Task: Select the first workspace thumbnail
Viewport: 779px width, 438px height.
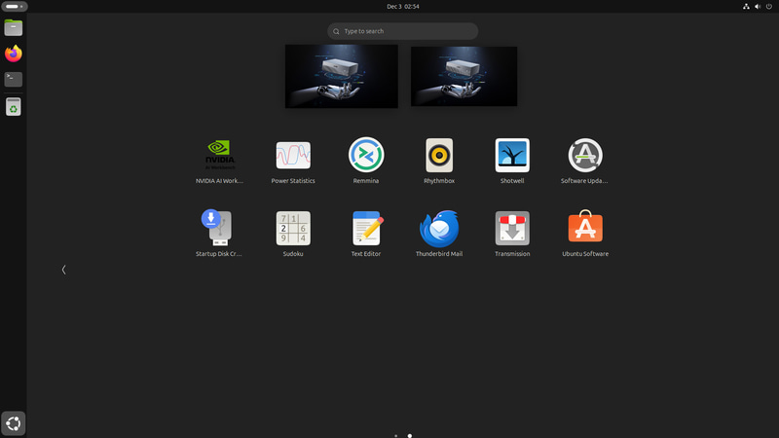Action: tap(342, 77)
